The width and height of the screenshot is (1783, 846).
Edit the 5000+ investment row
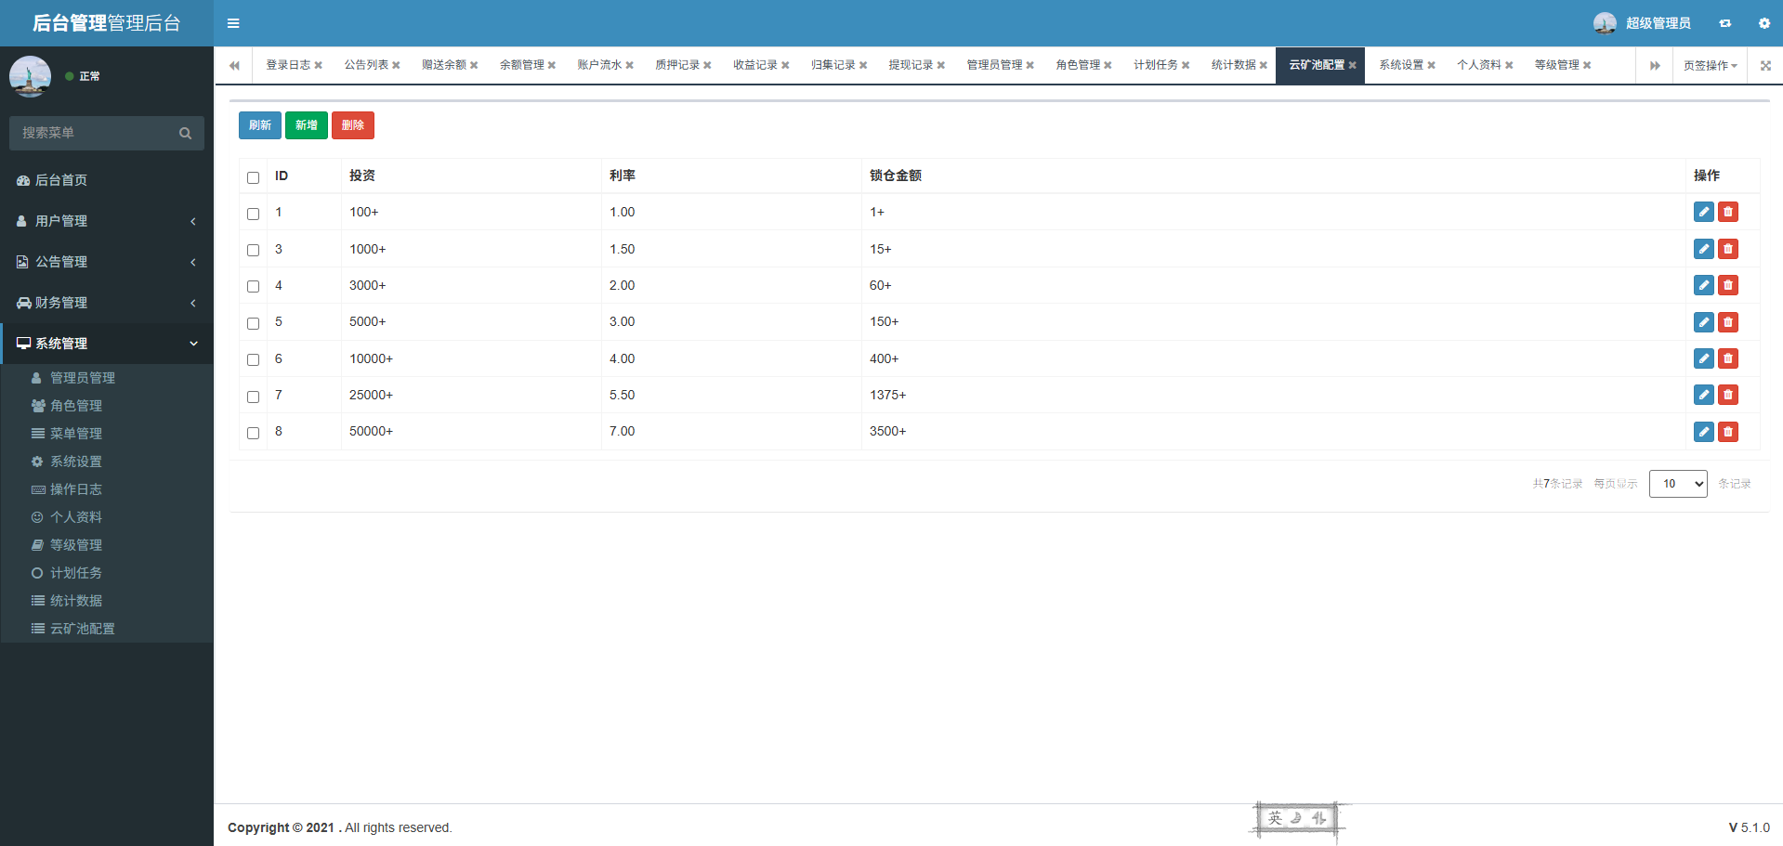[x=1703, y=322]
